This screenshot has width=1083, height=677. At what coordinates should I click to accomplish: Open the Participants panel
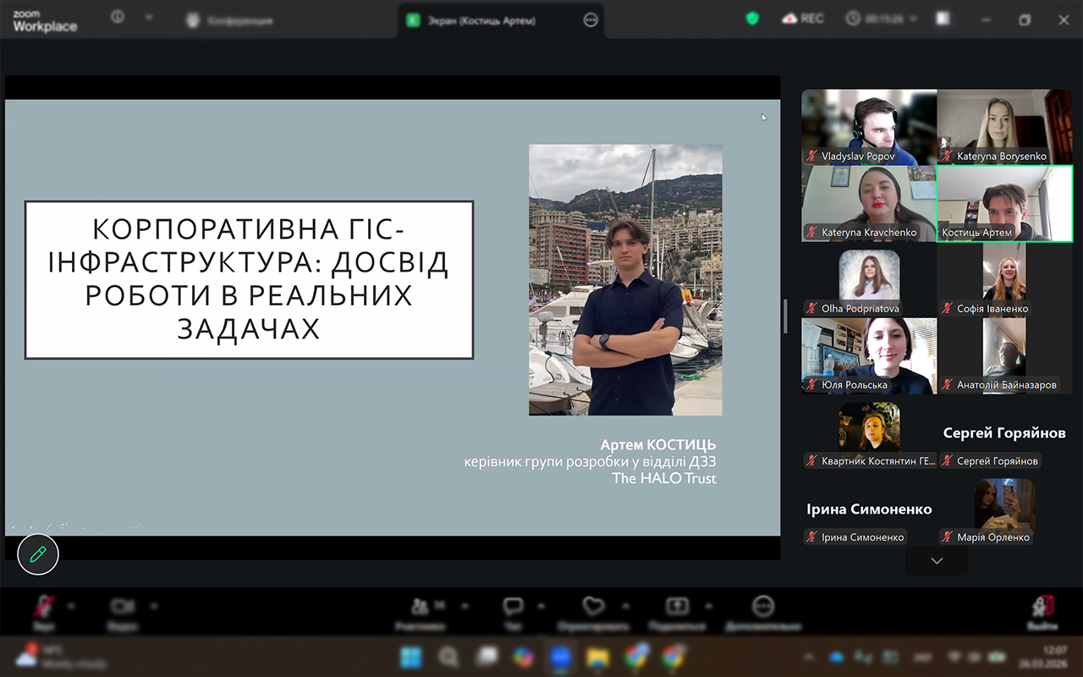[420, 607]
